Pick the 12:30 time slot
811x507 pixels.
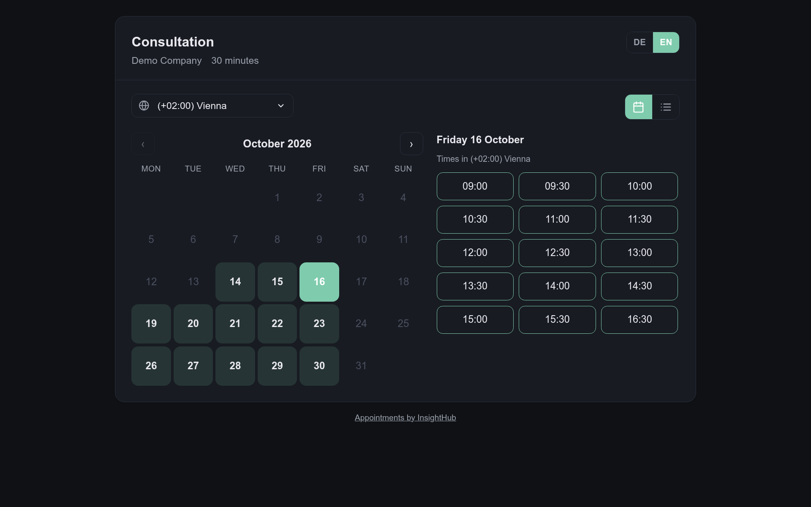(557, 253)
